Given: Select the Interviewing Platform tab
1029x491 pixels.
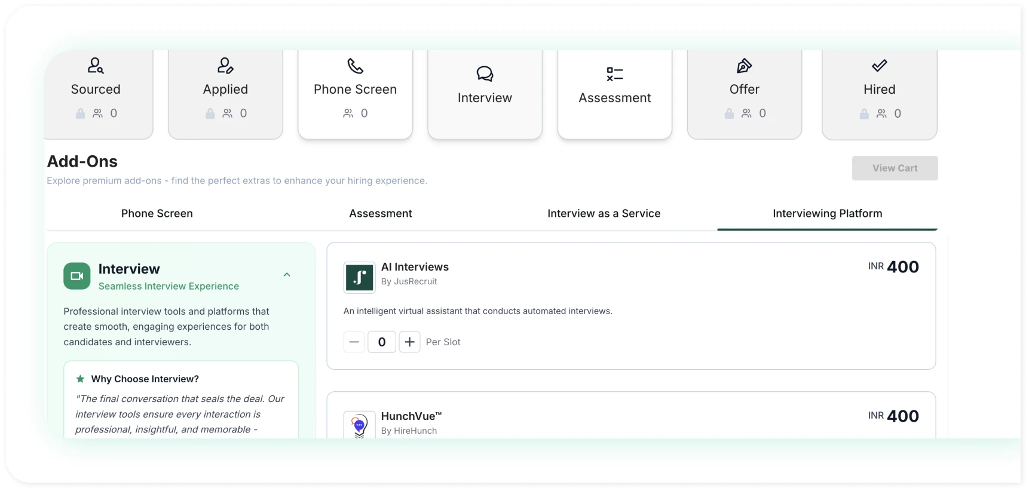Looking at the screenshot, I should pyautogui.click(x=828, y=213).
